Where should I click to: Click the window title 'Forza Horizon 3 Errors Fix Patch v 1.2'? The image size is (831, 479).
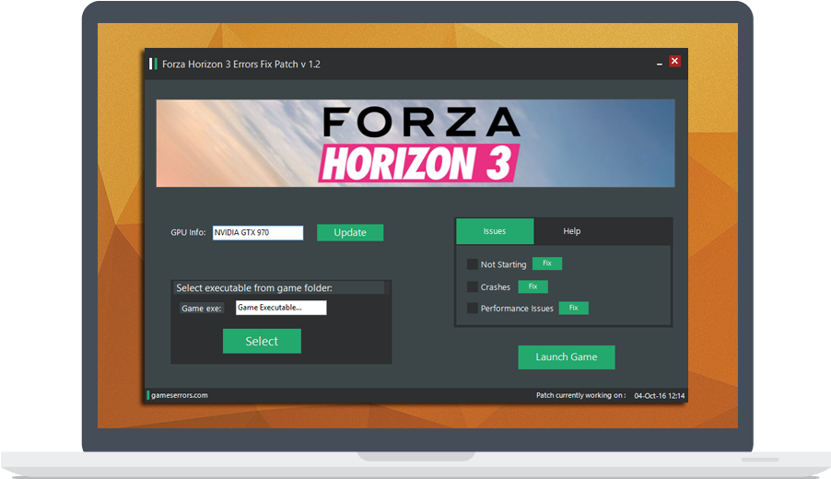[241, 64]
